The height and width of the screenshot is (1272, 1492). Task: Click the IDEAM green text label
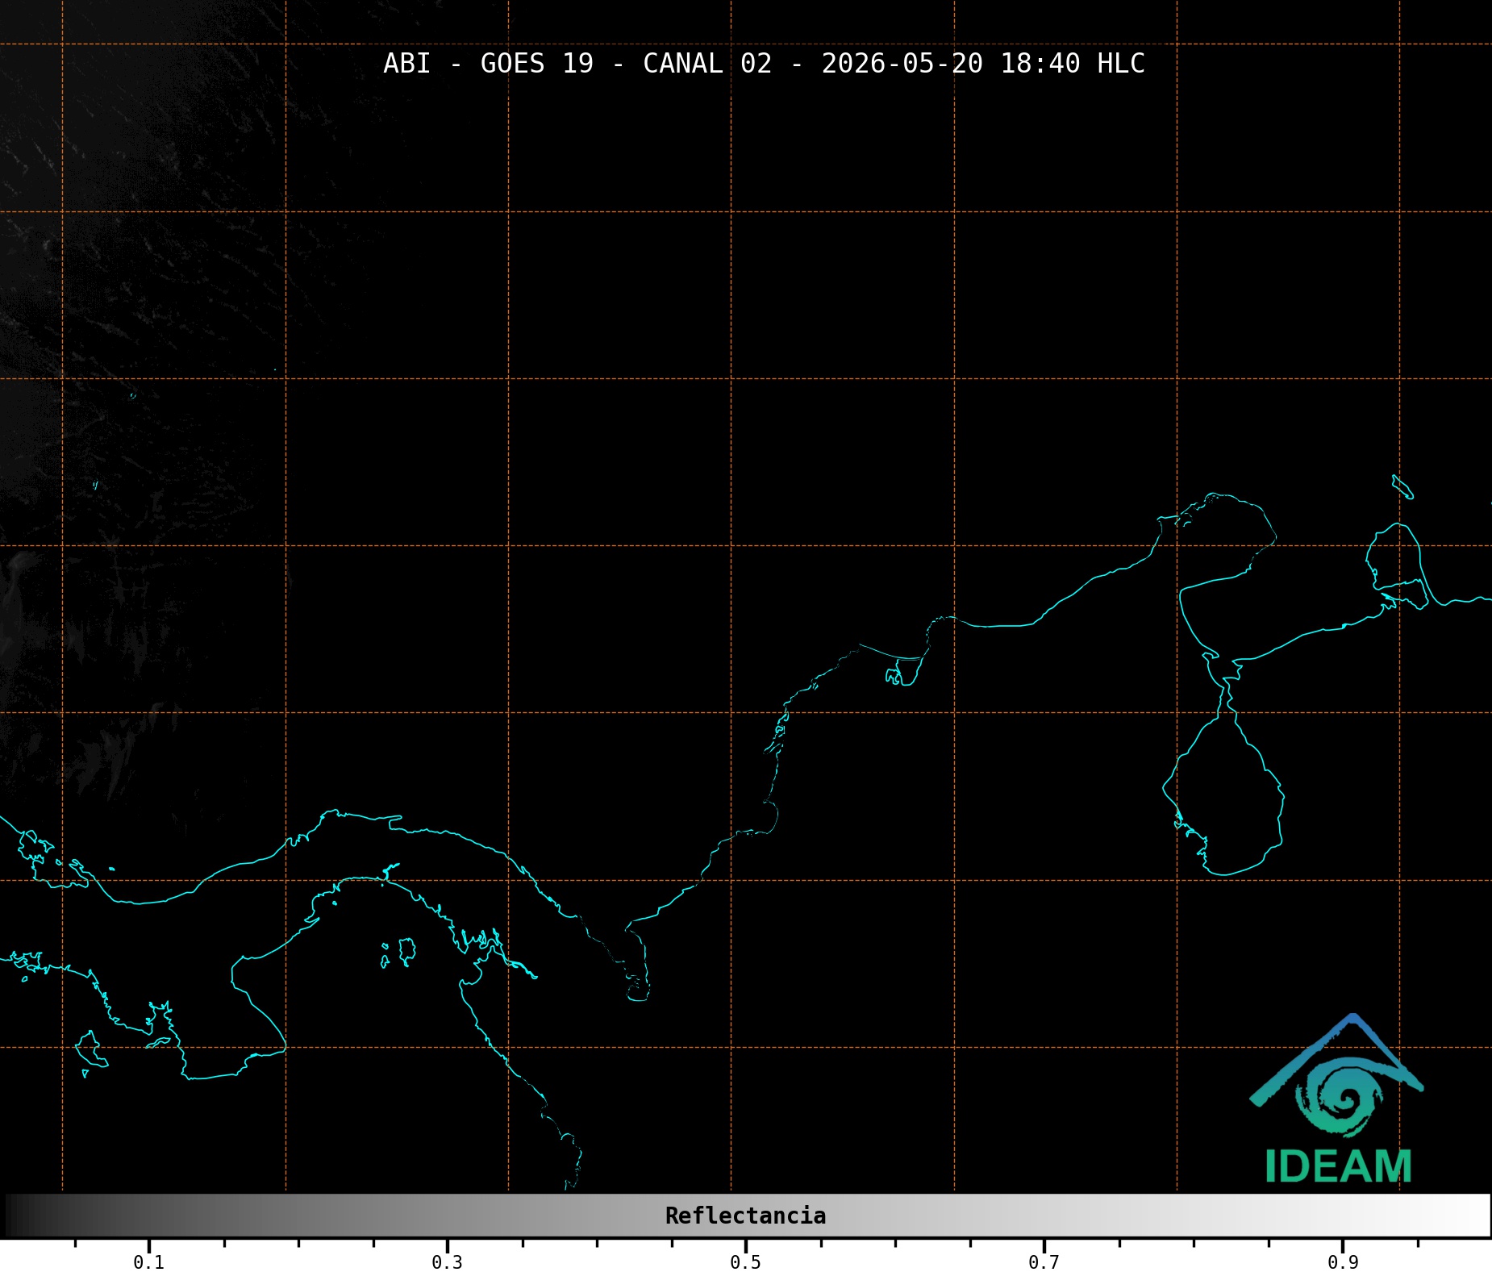coord(1339,1167)
